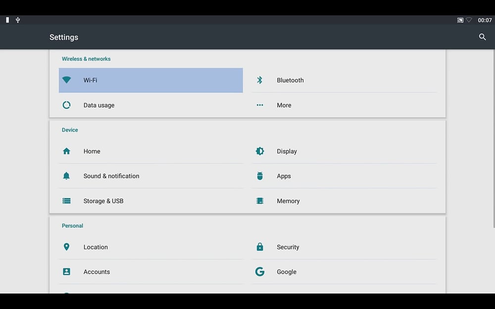This screenshot has width=495, height=309.
Task: Open the Display label
Action: (287, 151)
